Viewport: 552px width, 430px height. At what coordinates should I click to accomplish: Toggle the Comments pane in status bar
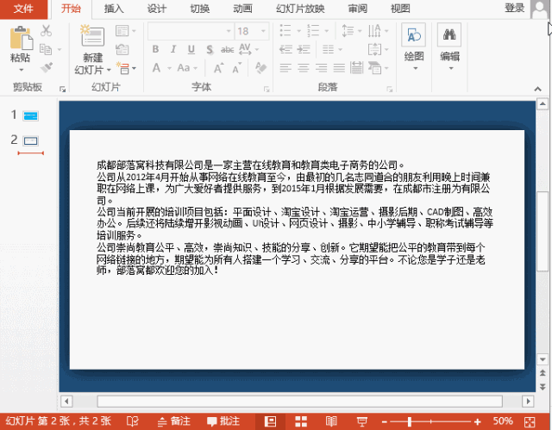223,421
